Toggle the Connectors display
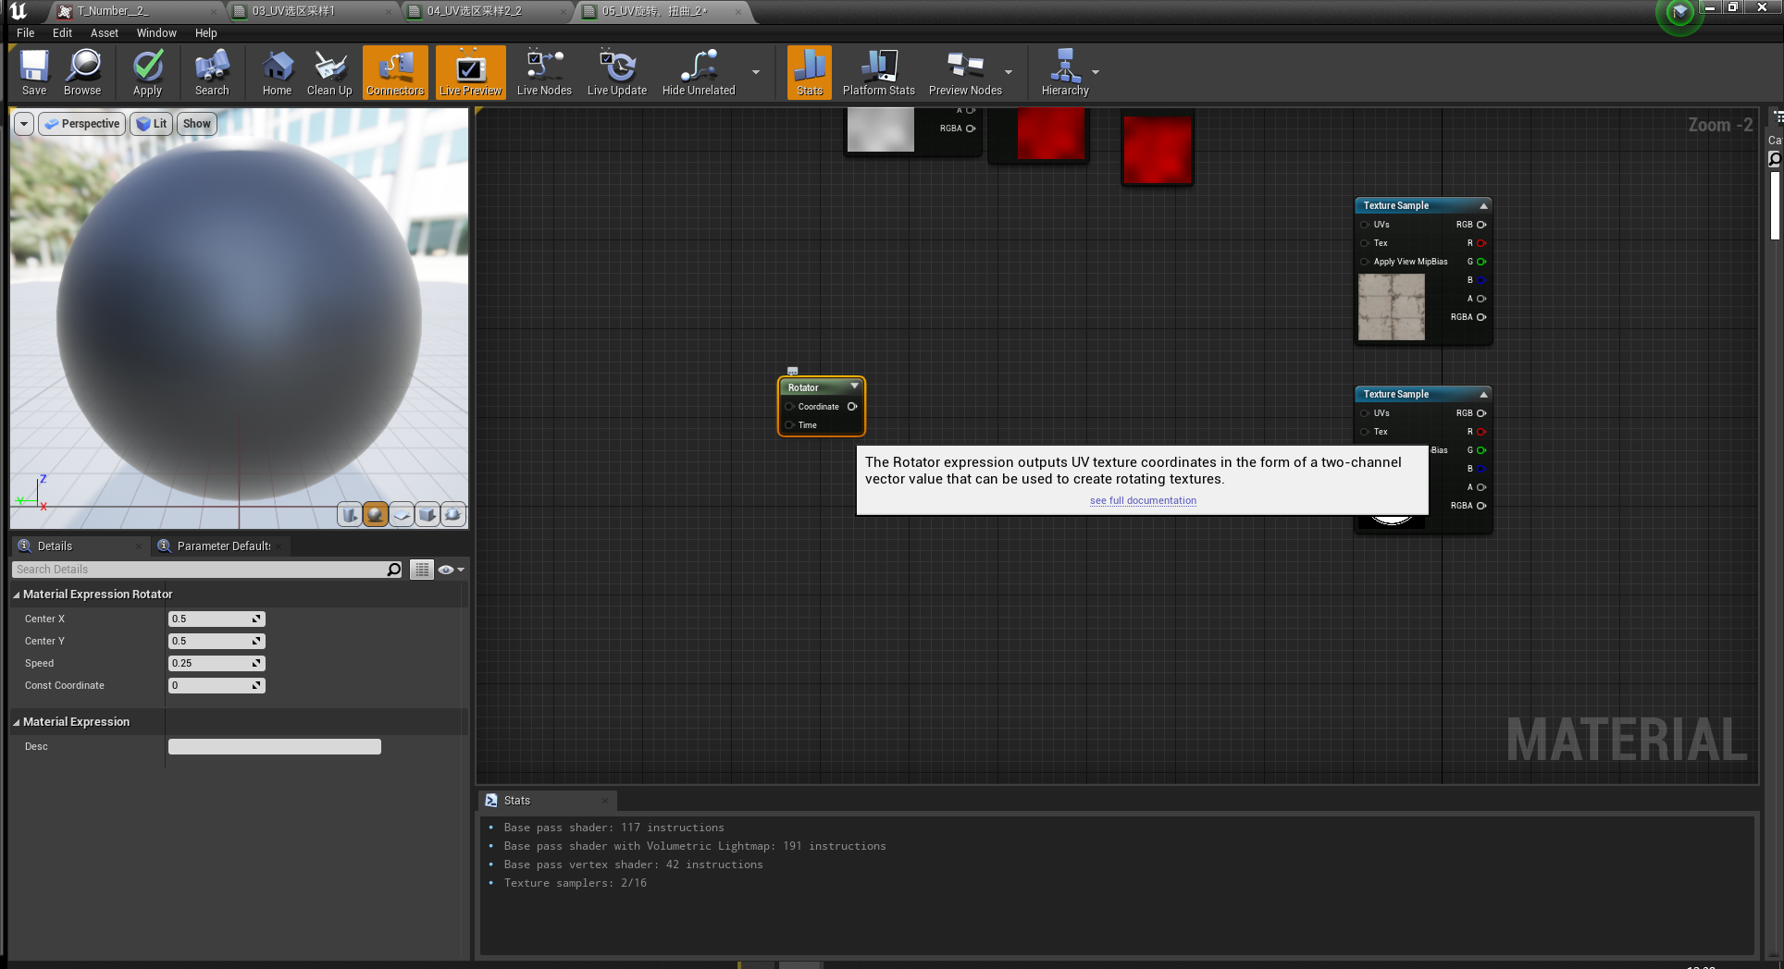Viewport: 1784px width, 969px height. [x=394, y=72]
